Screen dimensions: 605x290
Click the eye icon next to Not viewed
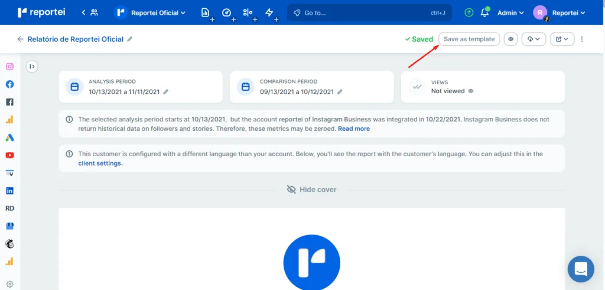[471, 91]
